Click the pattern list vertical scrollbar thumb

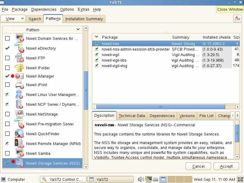[86, 90]
